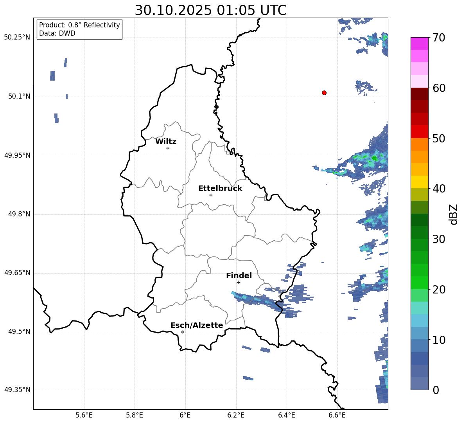Click the yellow colorbar band at 40
This screenshot has height=423, width=463.
tap(419, 182)
